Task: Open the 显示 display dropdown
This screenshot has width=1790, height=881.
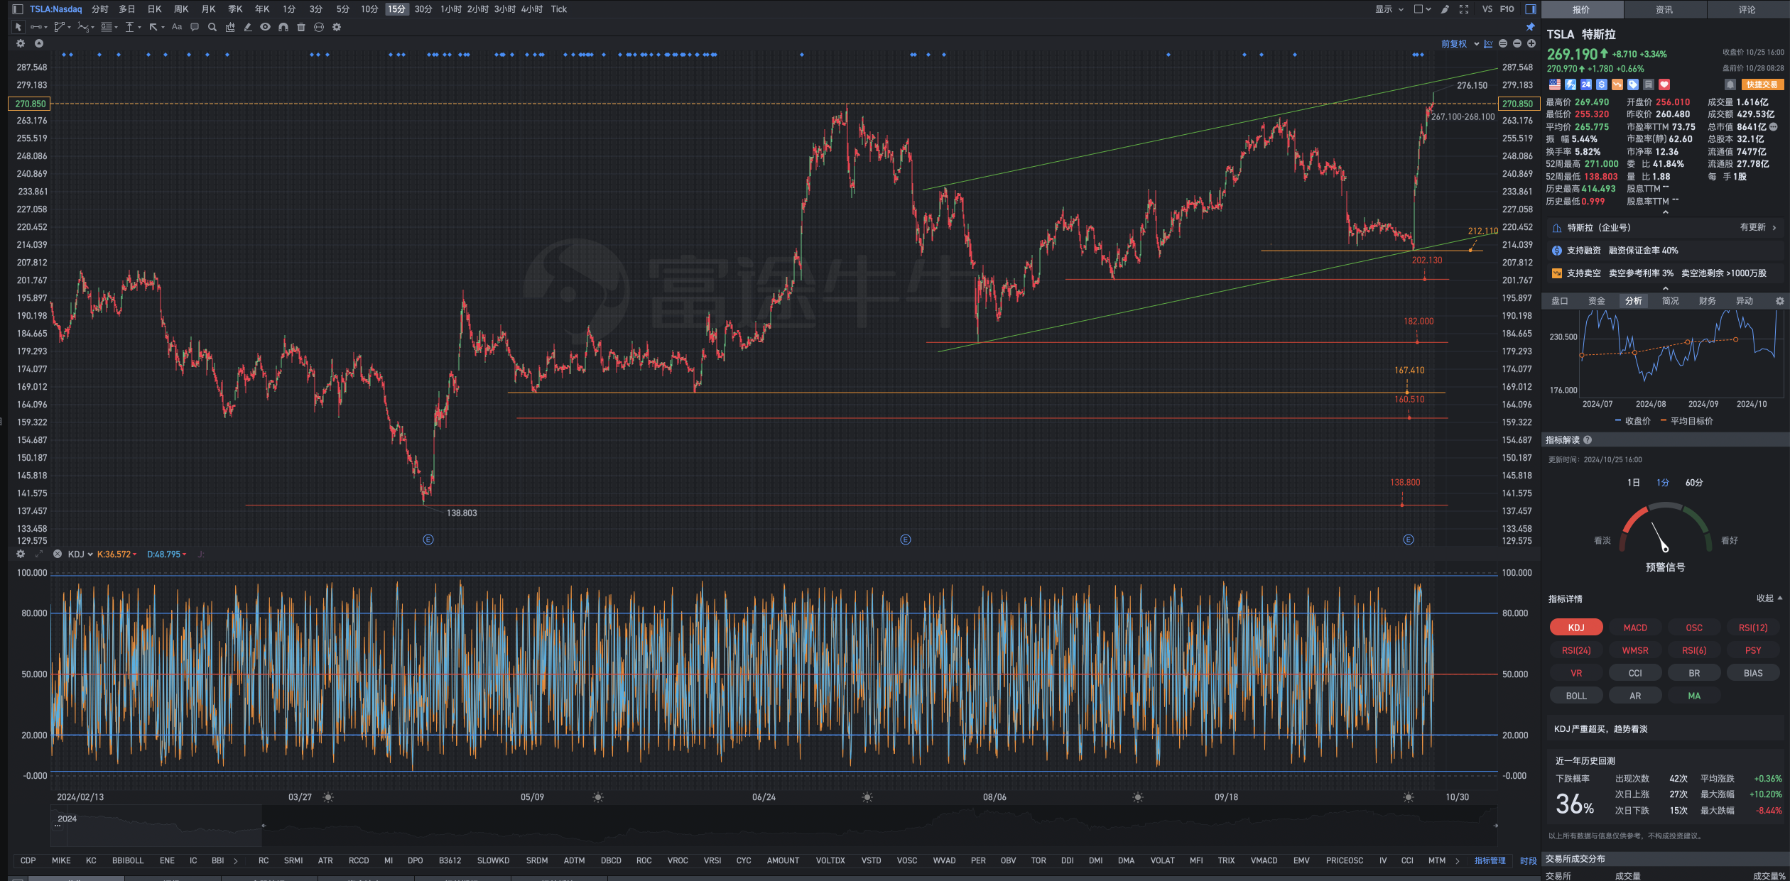Action: tap(1389, 9)
